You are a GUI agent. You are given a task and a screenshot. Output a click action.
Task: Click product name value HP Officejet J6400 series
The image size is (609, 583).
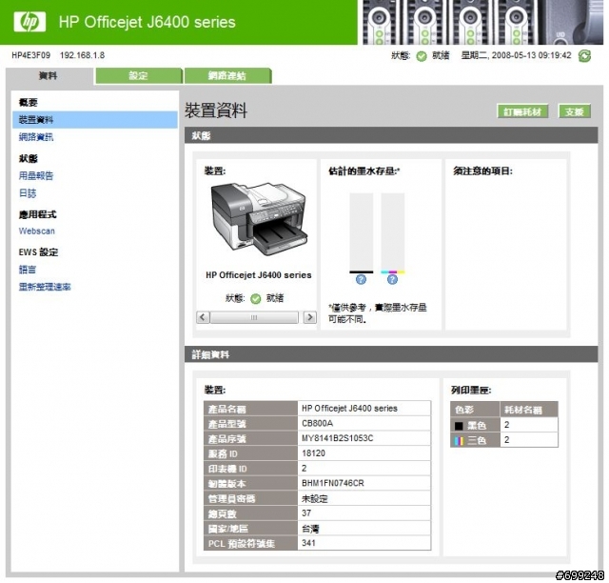pos(349,409)
